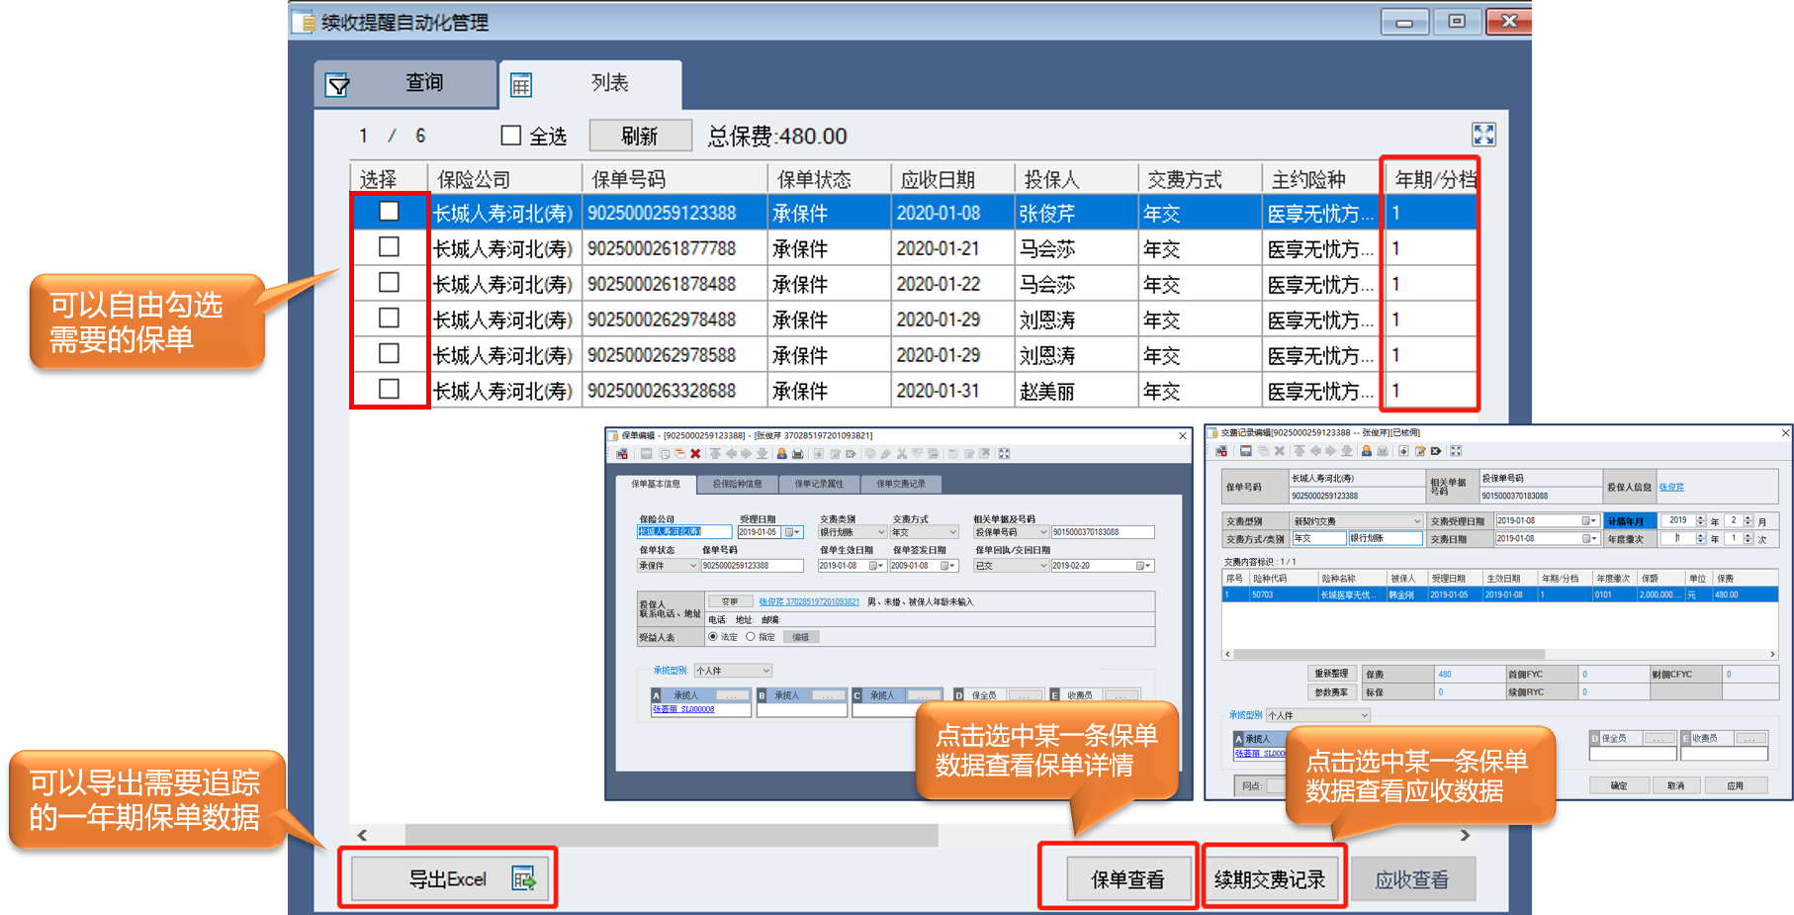Screen dimensions: 1794x915
Task: Click the Excel icon on the 导出Excel button
Action: pyautogui.click(x=523, y=878)
